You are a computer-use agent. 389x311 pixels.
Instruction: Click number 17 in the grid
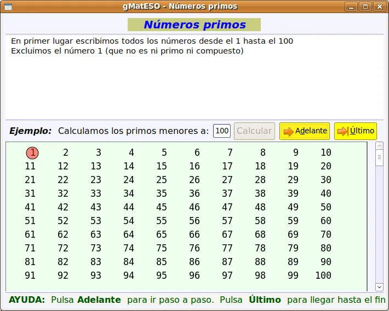[x=227, y=166]
